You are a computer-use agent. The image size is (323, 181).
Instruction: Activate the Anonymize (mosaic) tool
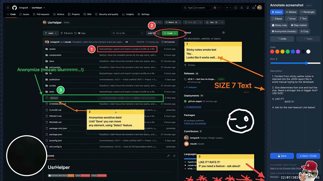tap(284, 31)
